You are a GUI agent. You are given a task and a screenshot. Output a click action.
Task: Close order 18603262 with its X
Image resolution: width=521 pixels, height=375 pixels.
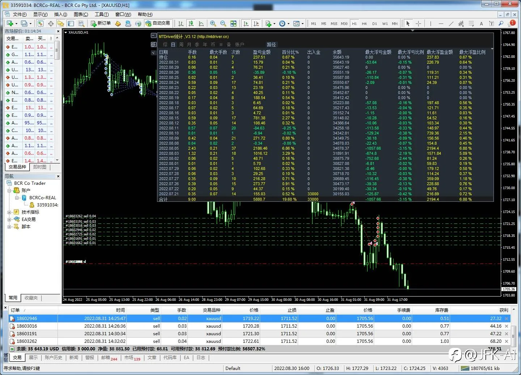tap(507, 341)
